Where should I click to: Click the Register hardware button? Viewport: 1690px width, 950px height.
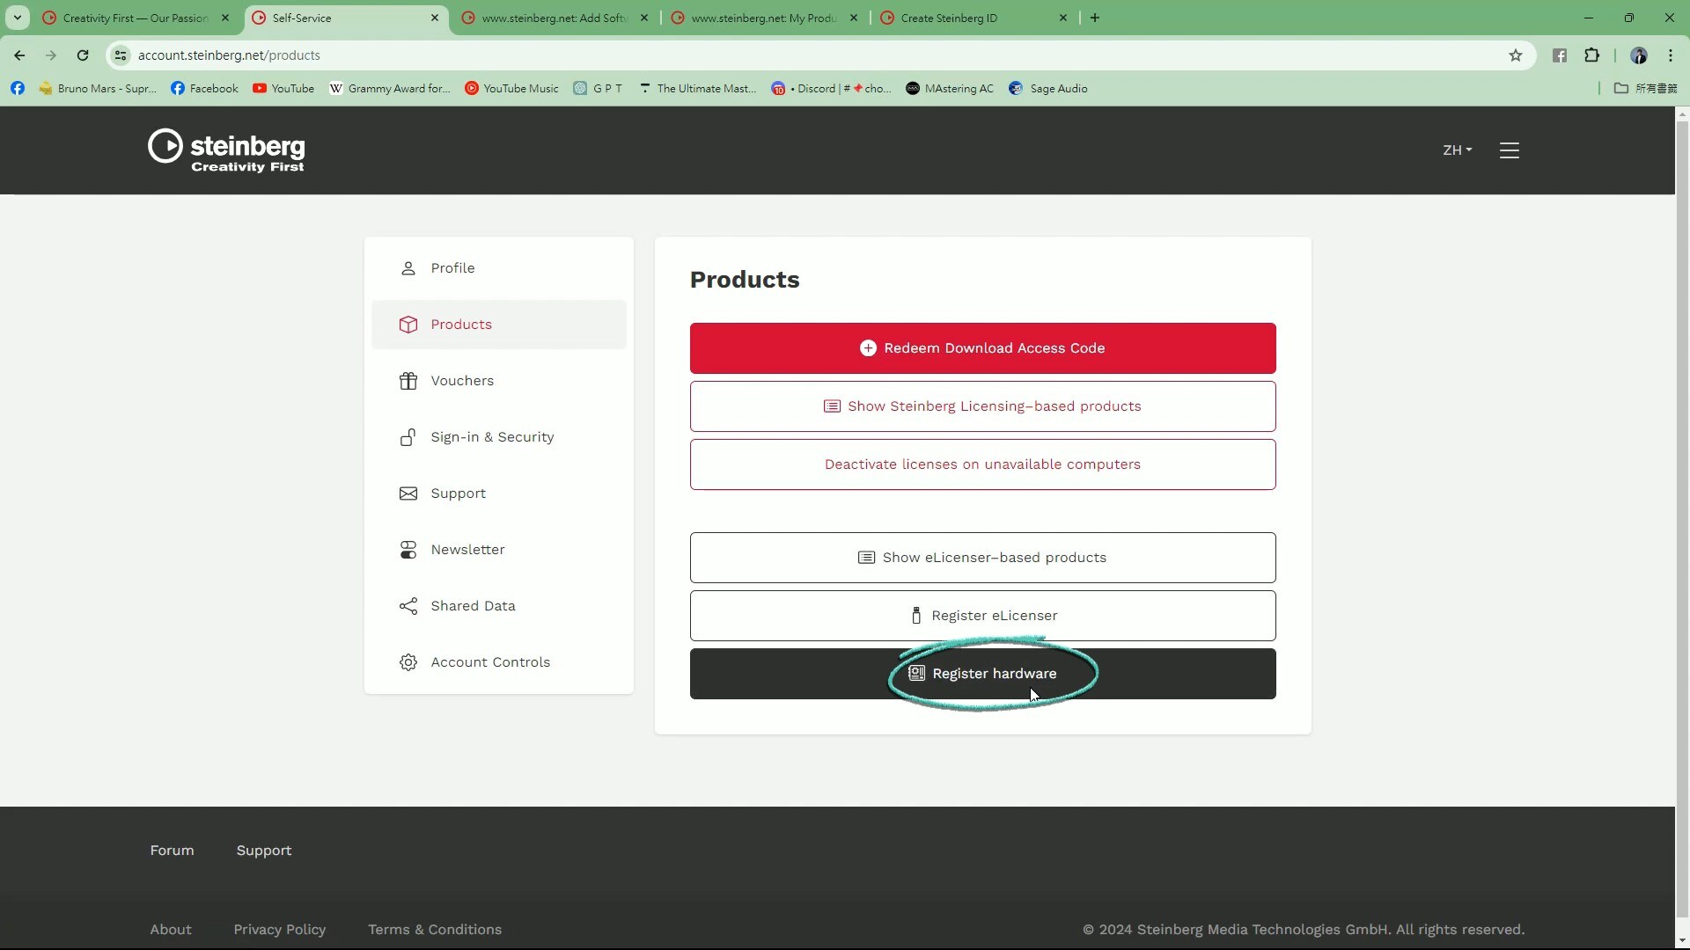982,674
